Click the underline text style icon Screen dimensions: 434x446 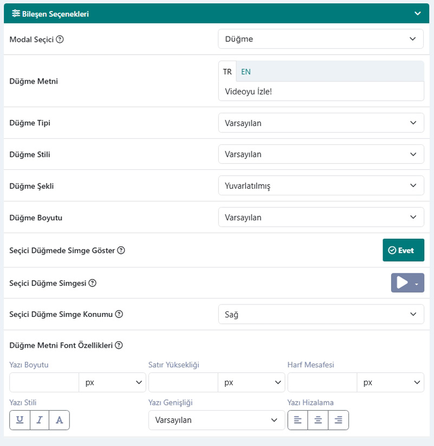(x=20, y=420)
